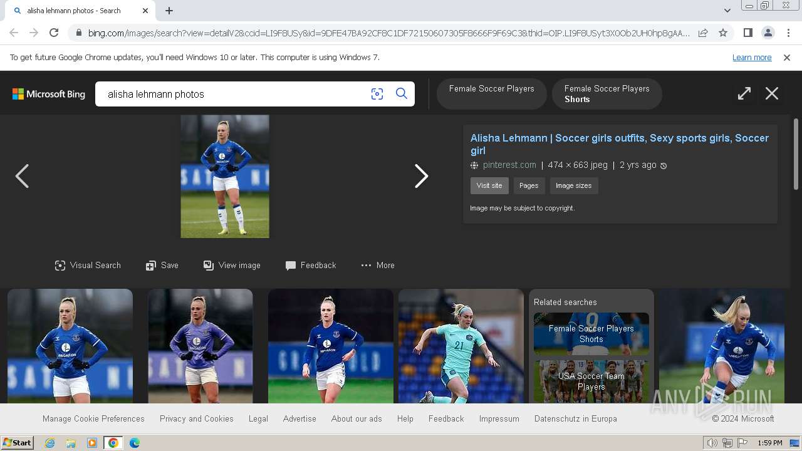802x451 pixels.
Task: Open rightmost thumbnail of player kicking ball
Action: click(x=722, y=346)
